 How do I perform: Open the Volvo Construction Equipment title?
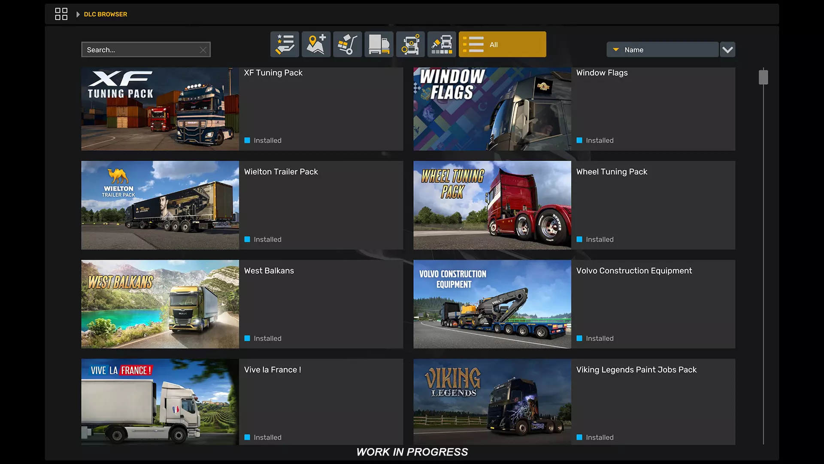634,271
